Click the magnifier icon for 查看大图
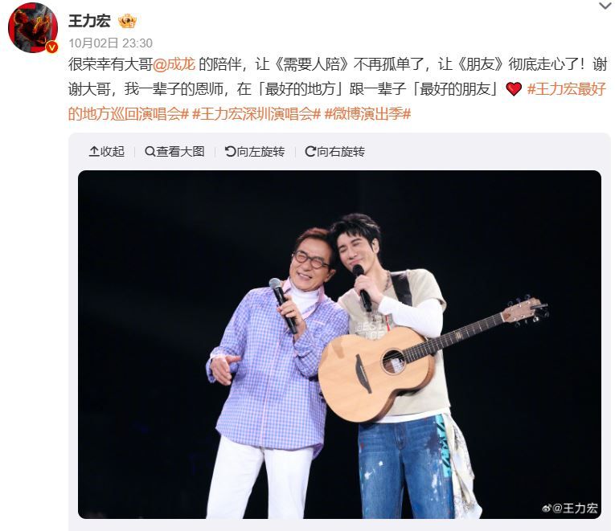 click(x=150, y=151)
